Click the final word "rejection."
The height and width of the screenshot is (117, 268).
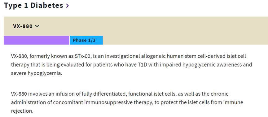22,111
